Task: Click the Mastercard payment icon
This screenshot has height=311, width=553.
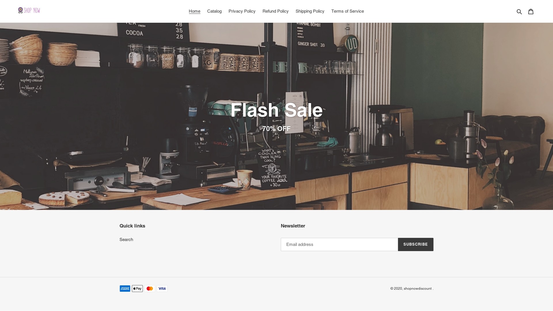Action: (x=150, y=288)
